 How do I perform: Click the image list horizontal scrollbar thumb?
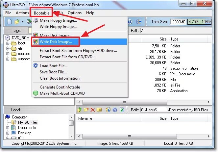point(125,102)
